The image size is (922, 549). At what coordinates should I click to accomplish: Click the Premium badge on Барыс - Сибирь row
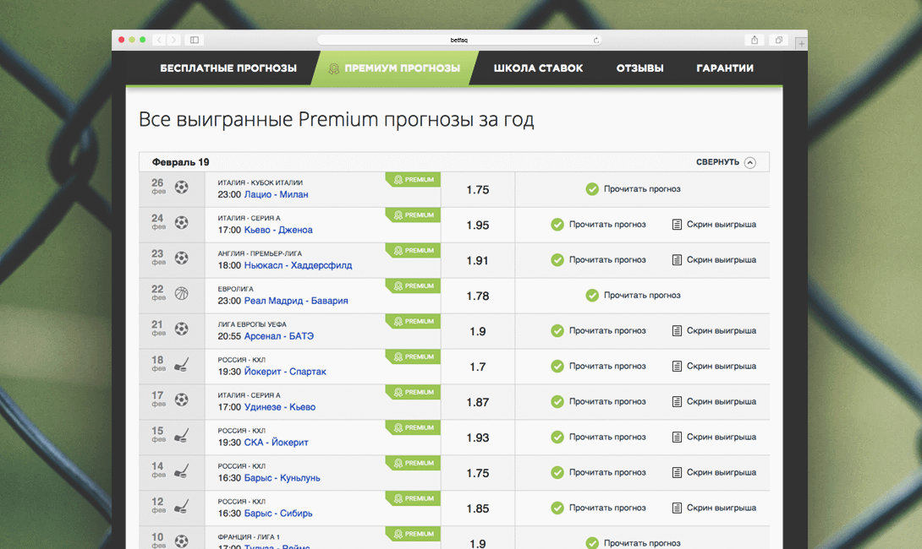pos(413,498)
